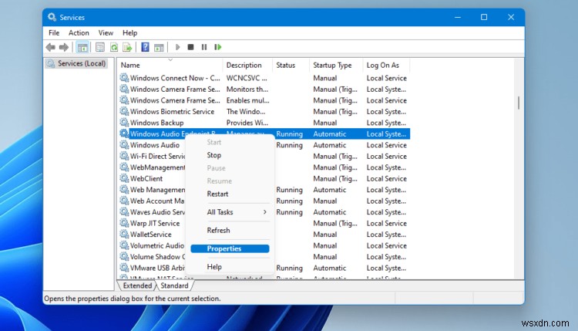Select gear icon of Windows Connect Now
578x331 pixels.
pos(124,78)
